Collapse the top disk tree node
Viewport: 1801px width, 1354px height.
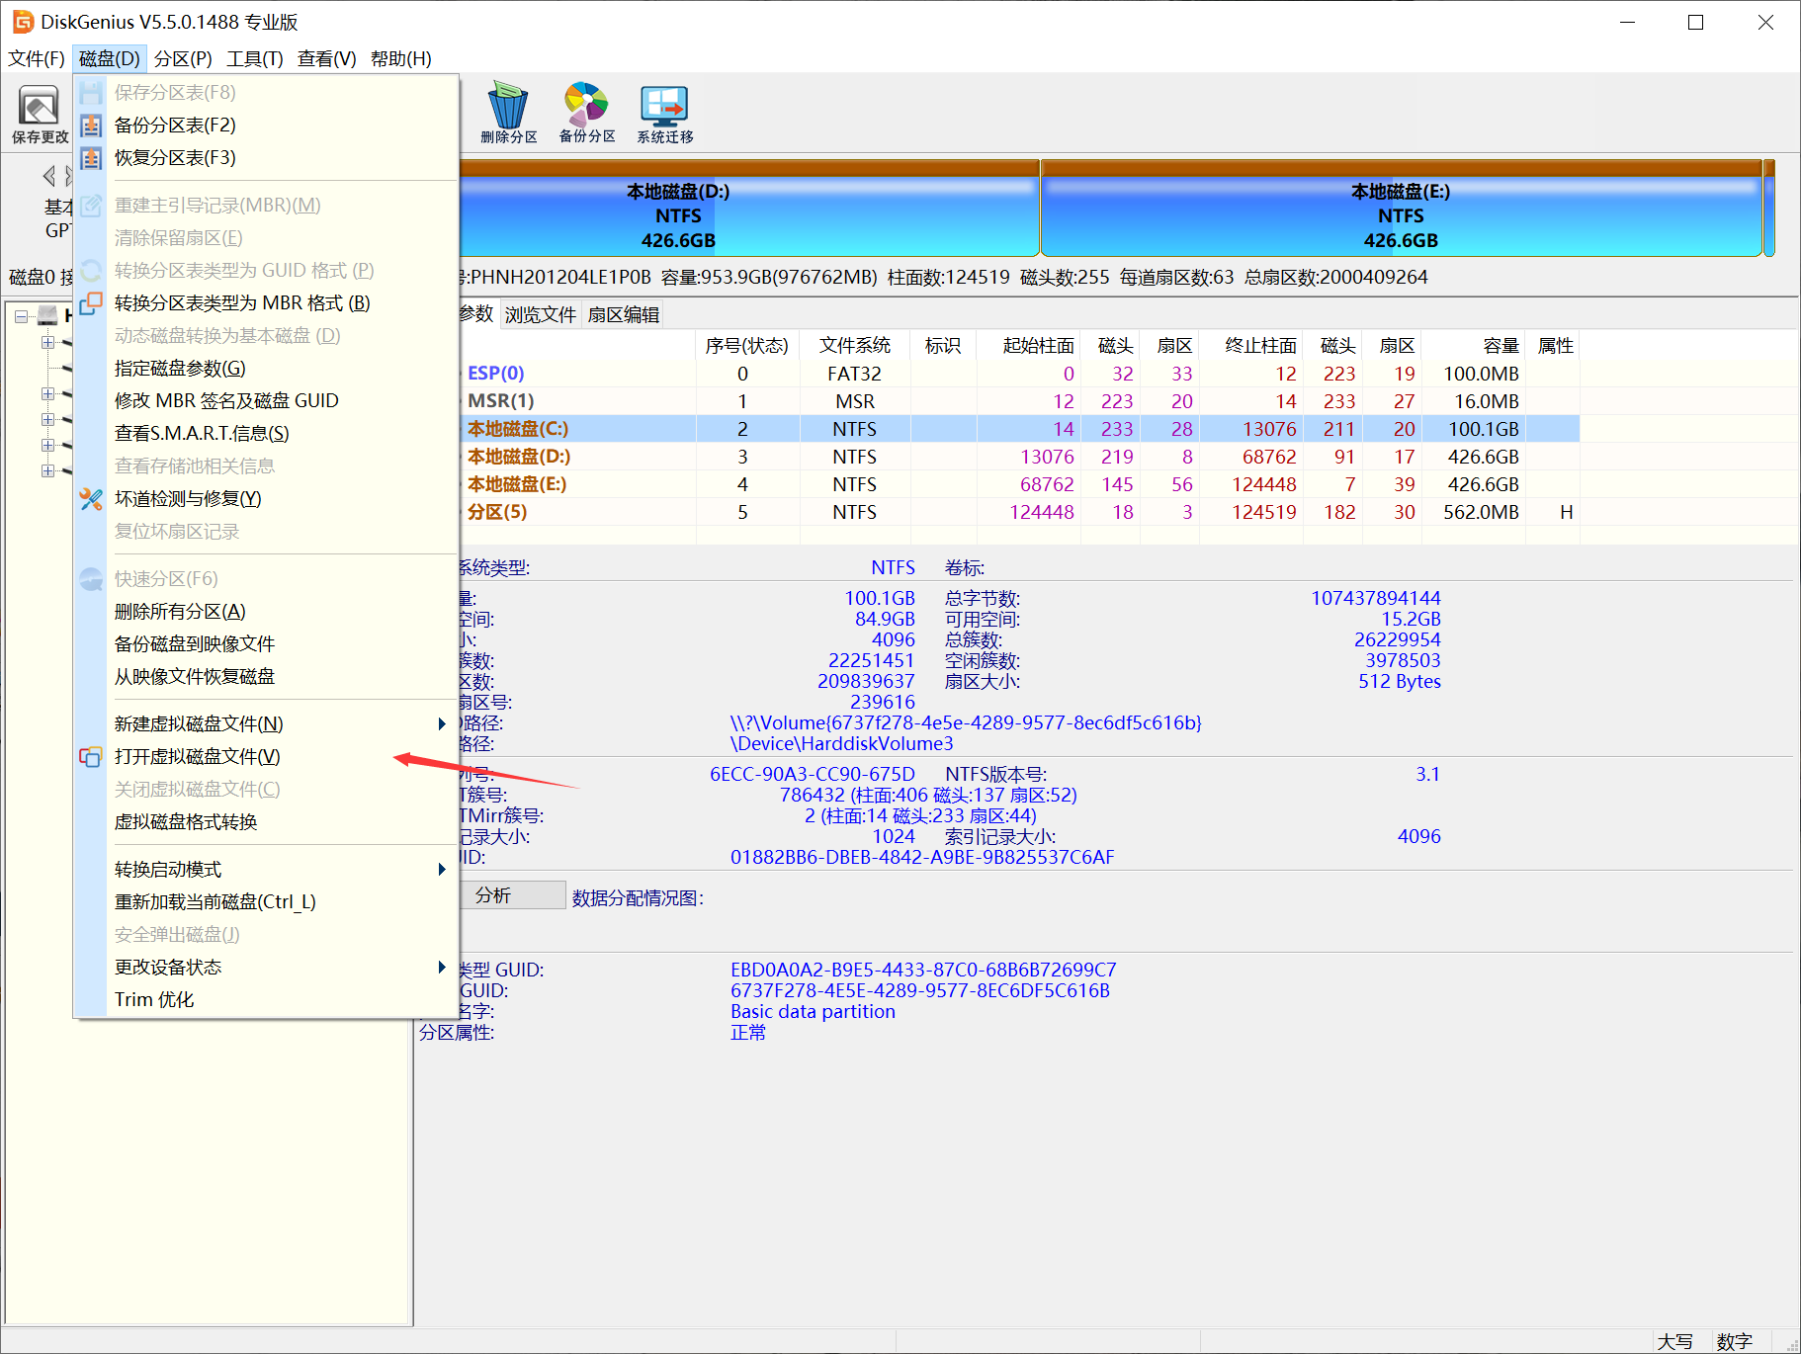point(21,316)
